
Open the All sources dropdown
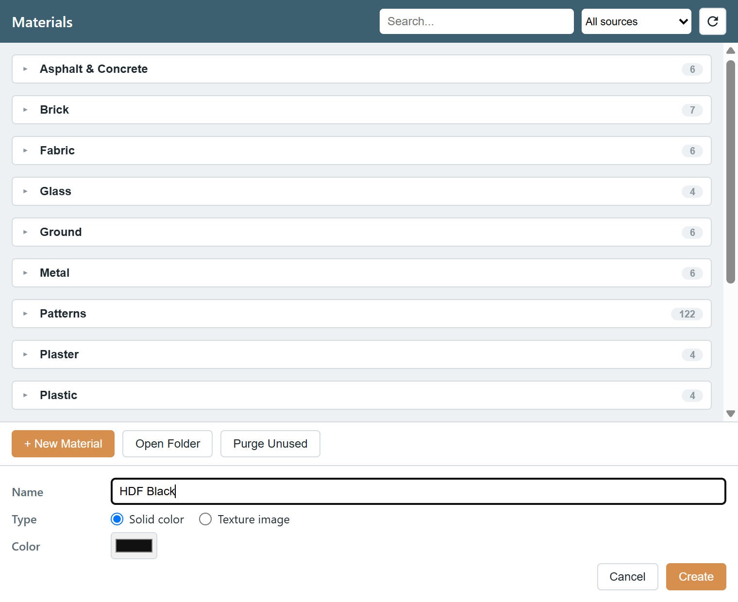(636, 21)
